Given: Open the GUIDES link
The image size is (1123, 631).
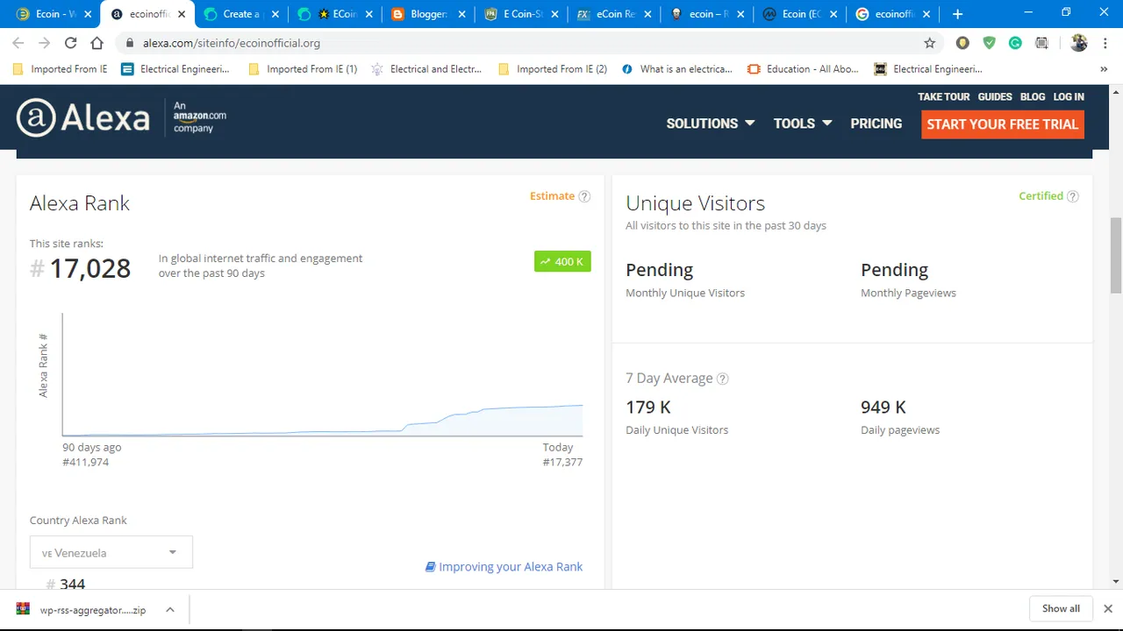Looking at the screenshot, I should click(x=995, y=96).
